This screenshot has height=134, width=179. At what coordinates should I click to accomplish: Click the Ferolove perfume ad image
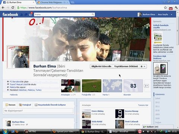coord(160,68)
